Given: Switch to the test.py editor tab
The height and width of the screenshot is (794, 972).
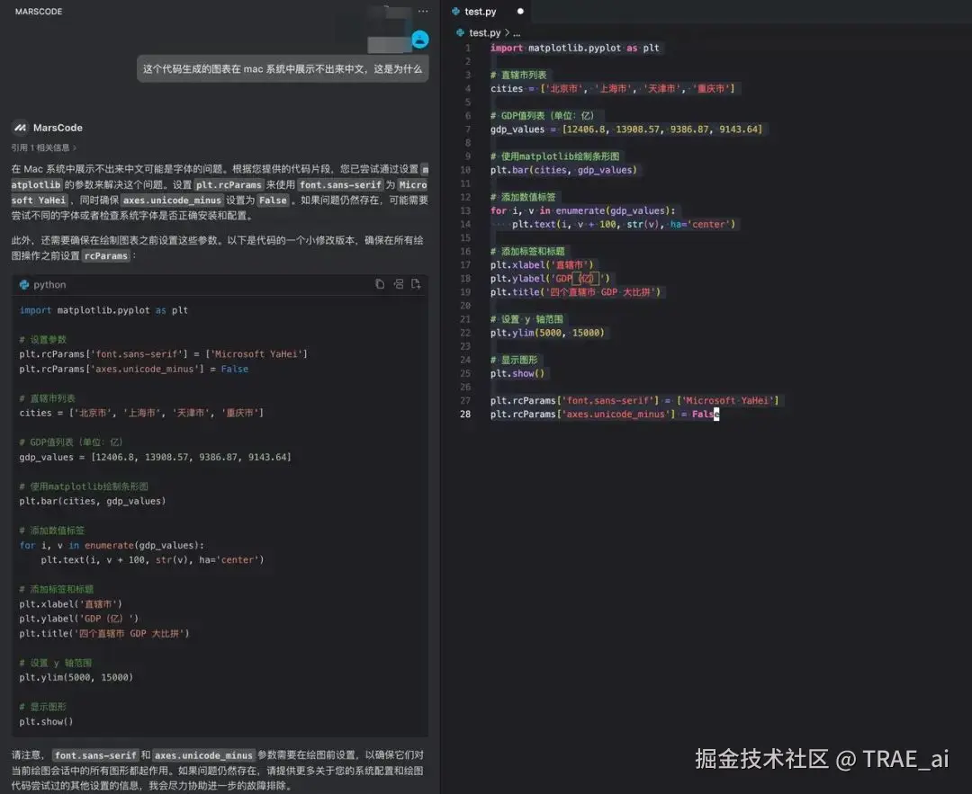Looking at the screenshot, I should click(479, 13).
